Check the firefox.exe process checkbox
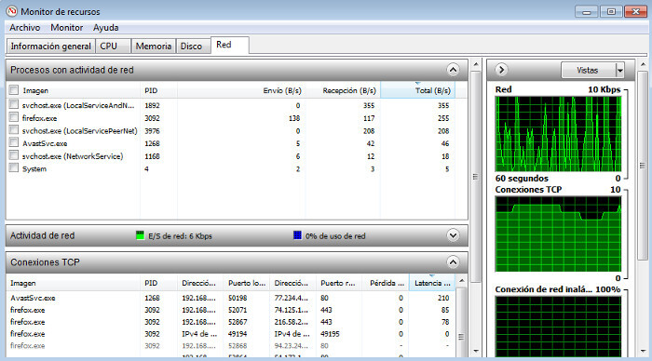This screenshot has width=652, height=361. pos(14,117)
